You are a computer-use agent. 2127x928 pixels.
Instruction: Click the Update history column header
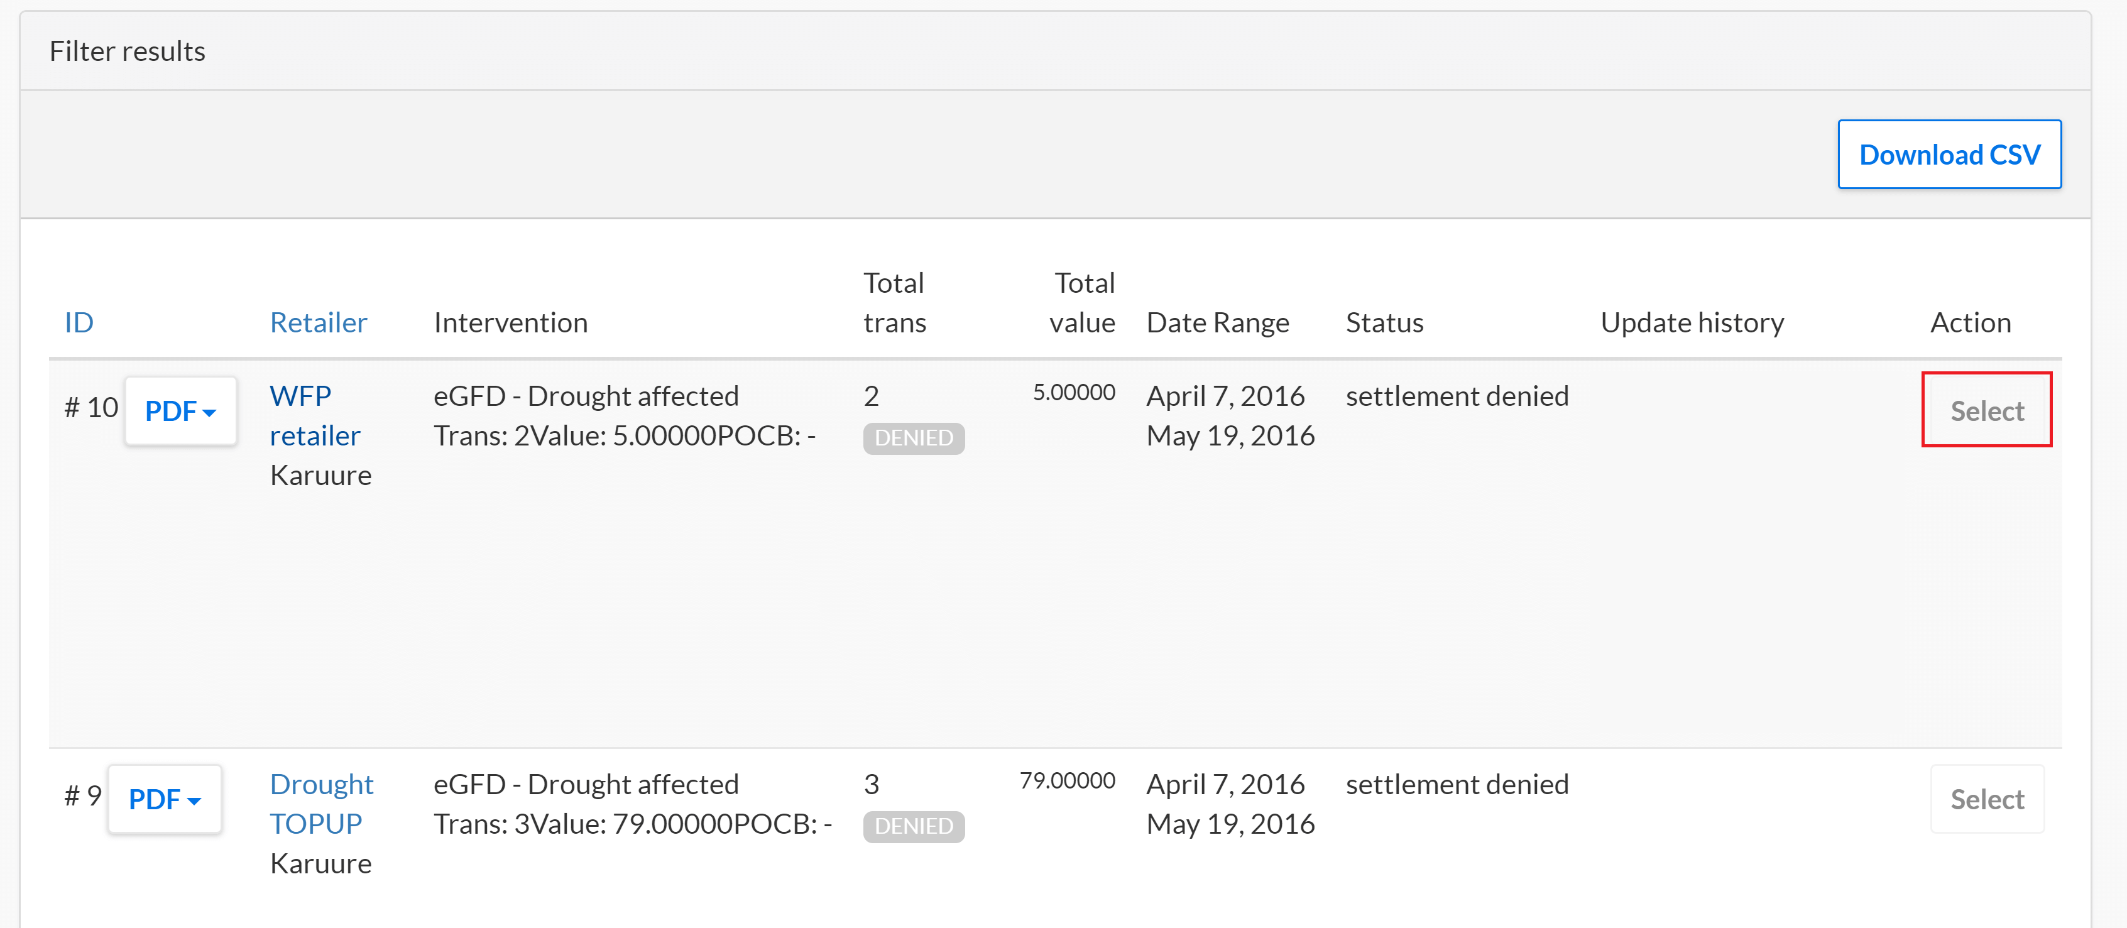[1692, 322]
